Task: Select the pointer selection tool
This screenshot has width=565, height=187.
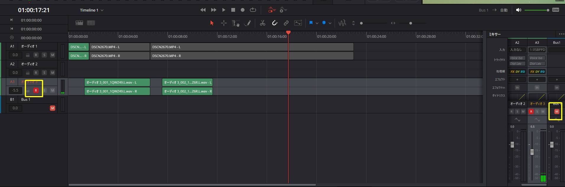Action: pos(212,23)
